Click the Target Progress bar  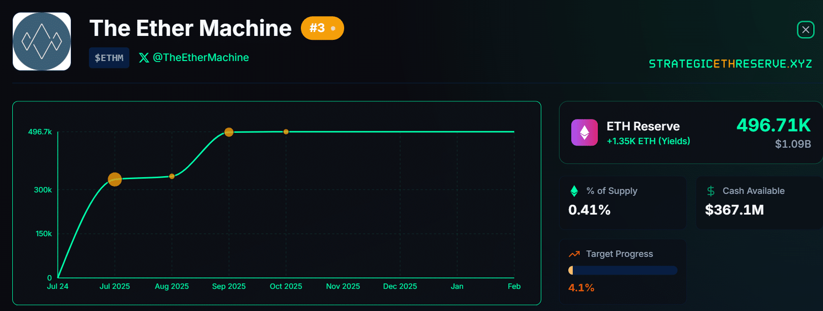pyautogui.click(x=622, y=270)
